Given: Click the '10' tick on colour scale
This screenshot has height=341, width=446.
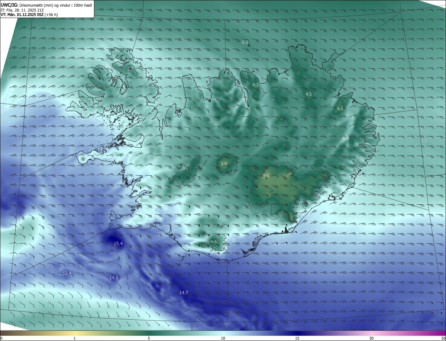Looking at the screenshot, I should [223, 338].
